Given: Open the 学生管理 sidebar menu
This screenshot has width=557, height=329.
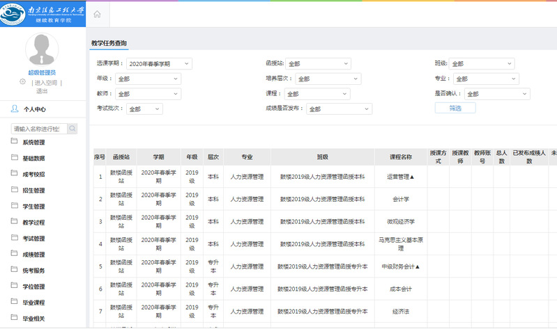Looking at the screenshot, I should pos(33,206).
